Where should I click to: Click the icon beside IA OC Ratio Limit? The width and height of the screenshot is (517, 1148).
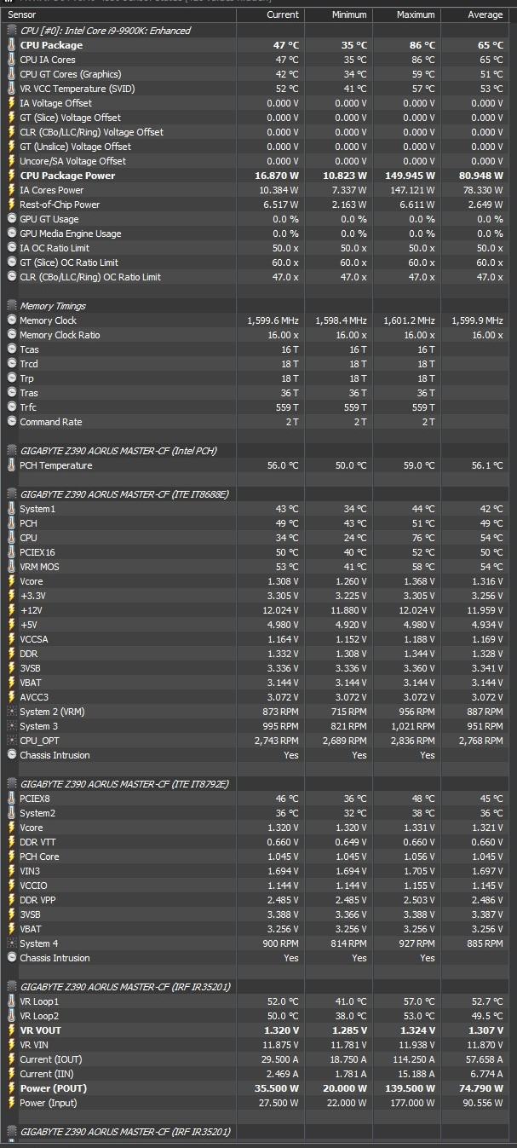pos(11,248)
